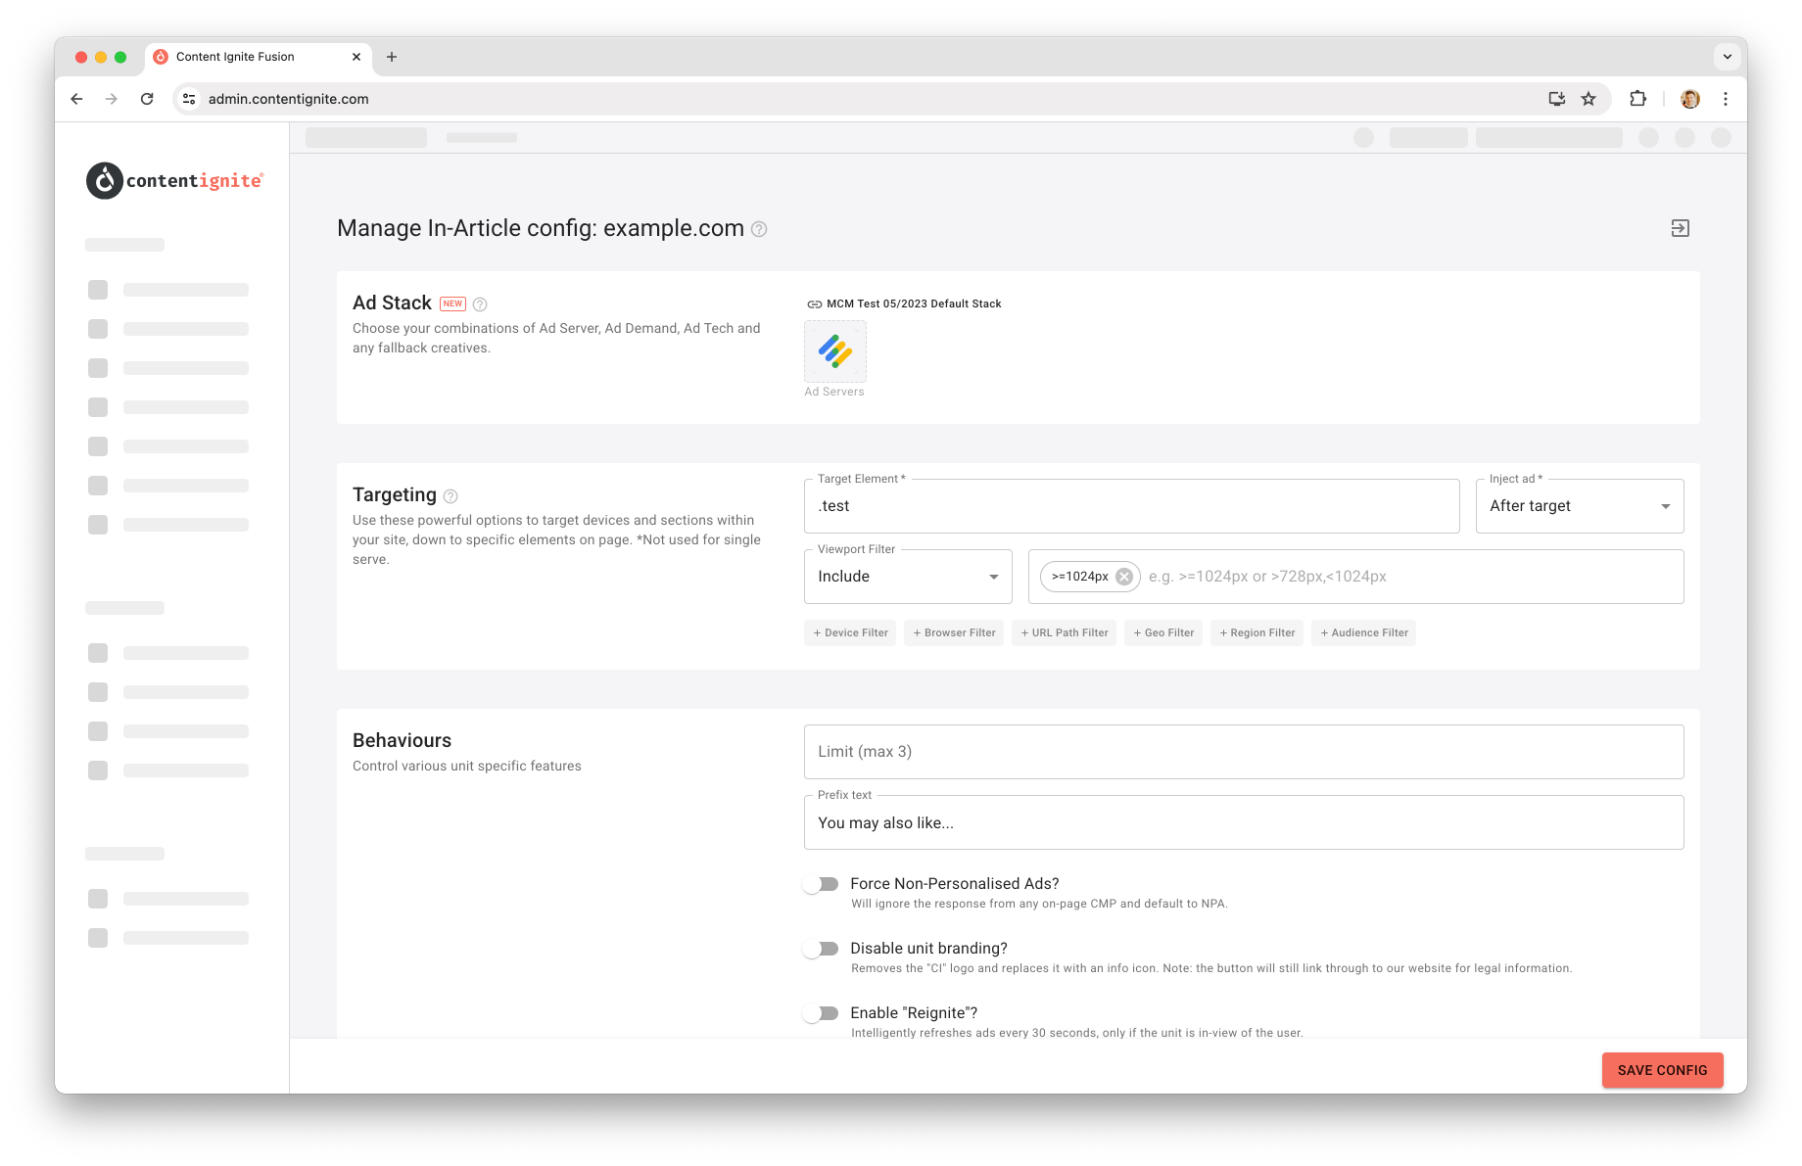View site information icon in address bar
Image resolution: width=1802 pixels, height=1166 pixels.
point(190,99)
